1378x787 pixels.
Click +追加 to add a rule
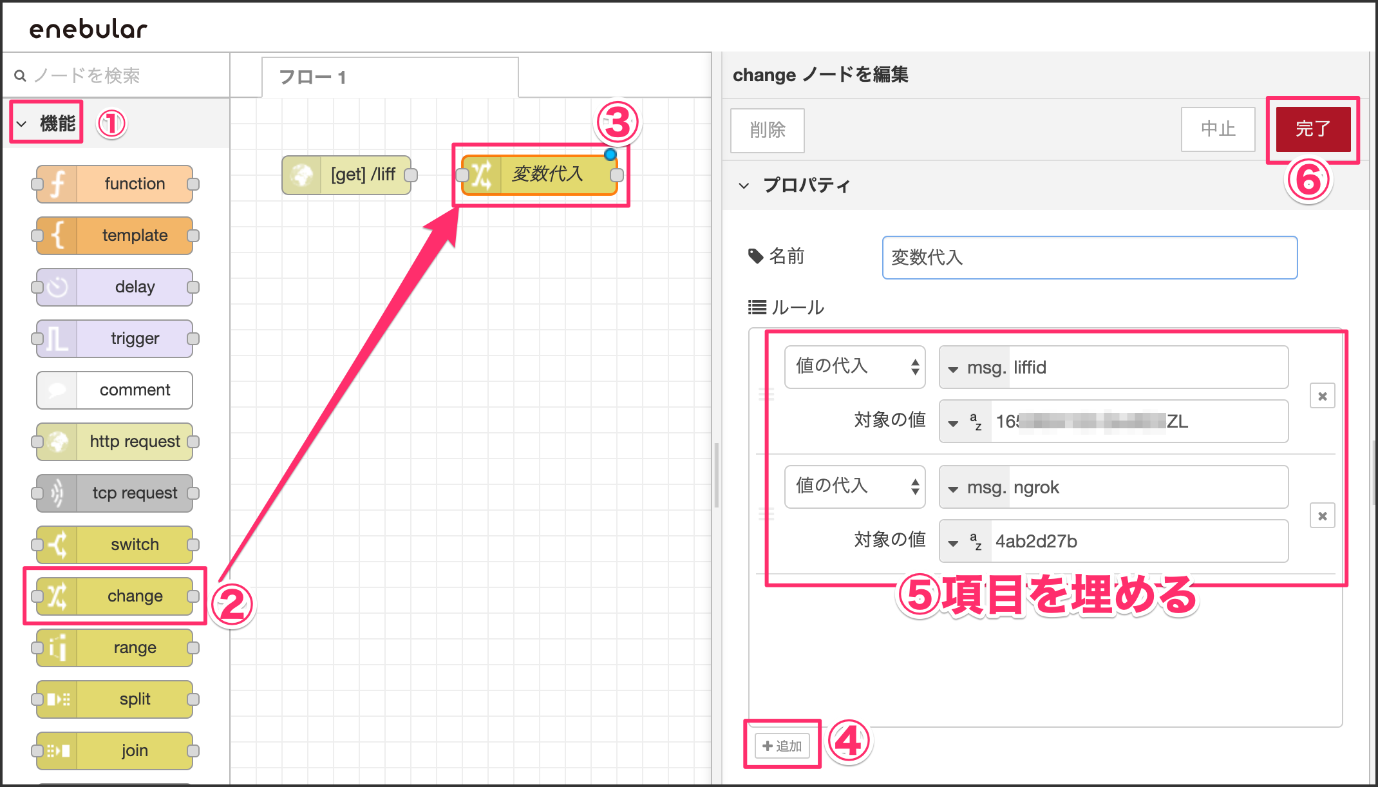point(782,746)
